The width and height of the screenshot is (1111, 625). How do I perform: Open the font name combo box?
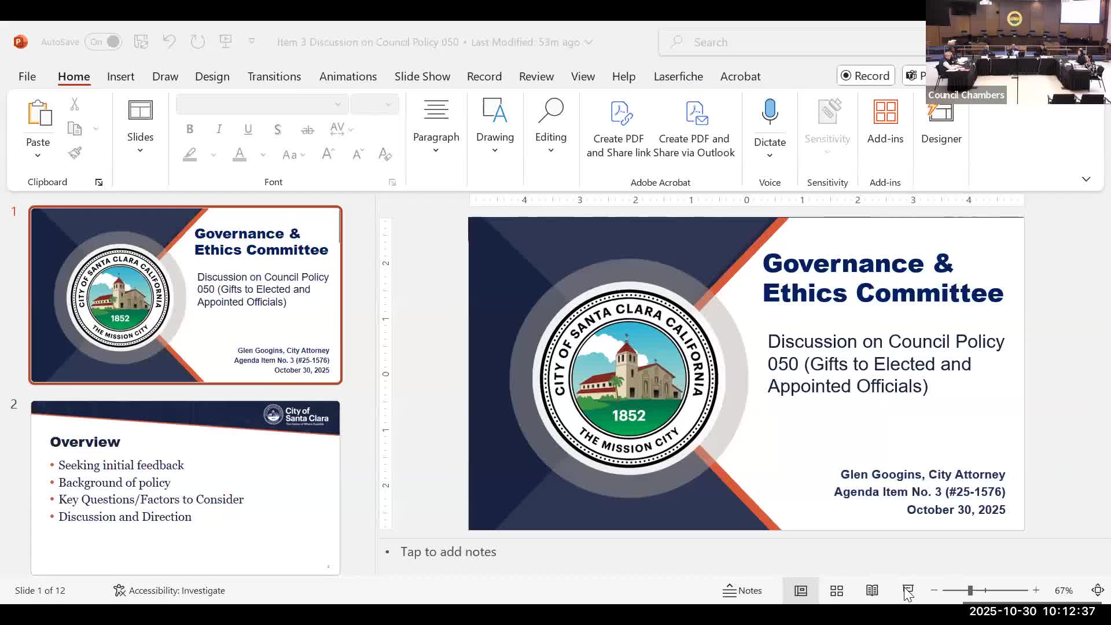click(262, 105)
